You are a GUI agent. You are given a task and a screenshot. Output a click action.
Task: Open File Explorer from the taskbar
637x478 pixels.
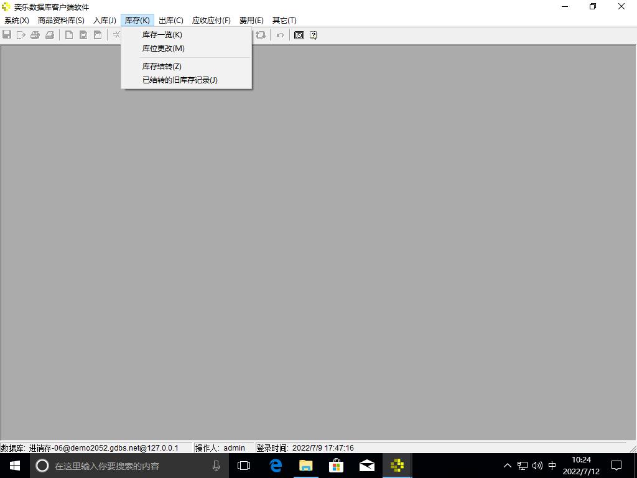pos(305,466)
